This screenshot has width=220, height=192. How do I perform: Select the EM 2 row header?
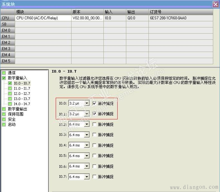click(x=8, y=43)
